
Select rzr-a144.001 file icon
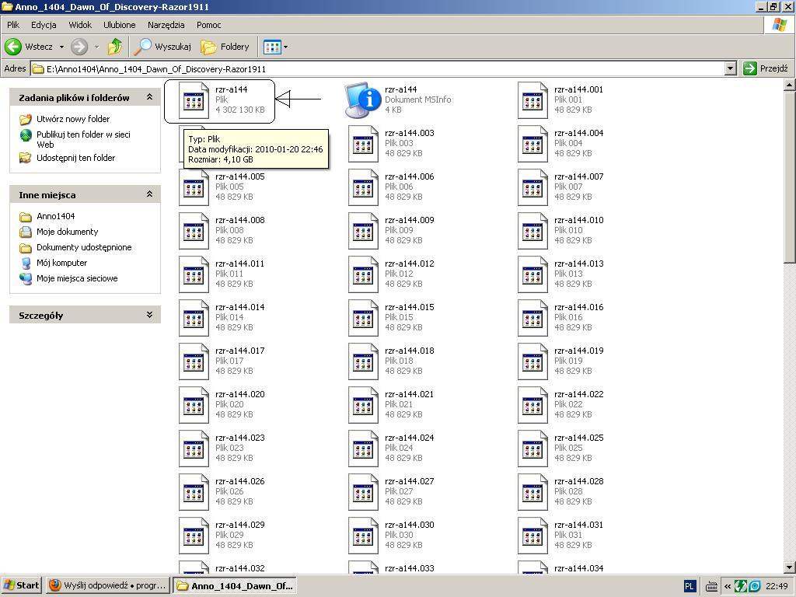pyautogui.click(x=532, y=100)
